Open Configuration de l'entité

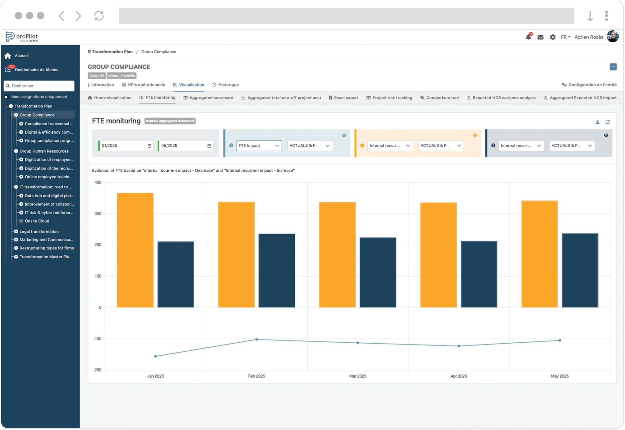[x=589, y=85]
